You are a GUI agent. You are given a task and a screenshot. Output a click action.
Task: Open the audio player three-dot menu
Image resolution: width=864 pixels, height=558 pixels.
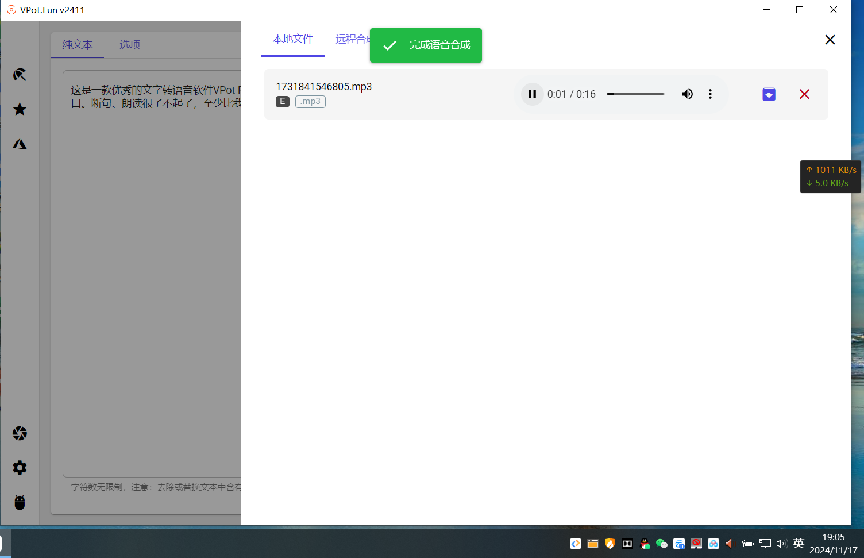pos(710,94)
